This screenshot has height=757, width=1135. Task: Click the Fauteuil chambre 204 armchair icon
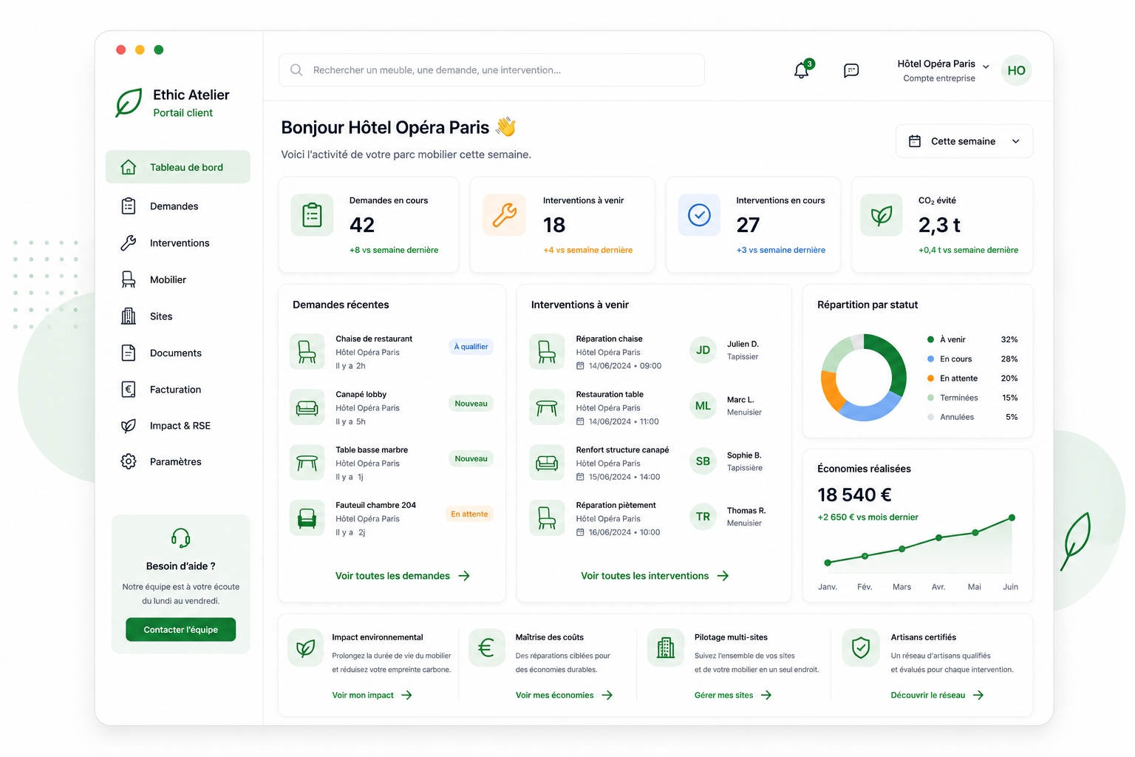tap(307, 518)
